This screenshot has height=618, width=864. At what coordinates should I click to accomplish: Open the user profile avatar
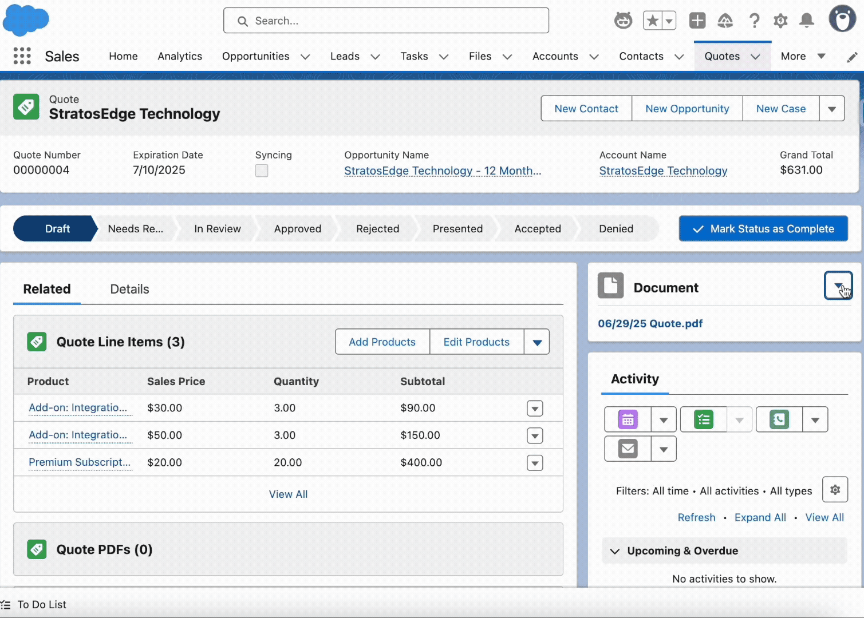pyautogui.click(x=842, y=19)
